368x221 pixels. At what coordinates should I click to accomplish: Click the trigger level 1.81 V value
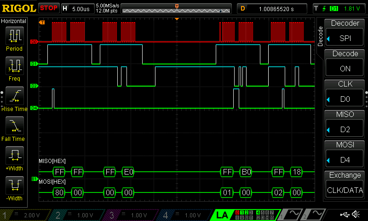tap(351, 9)
